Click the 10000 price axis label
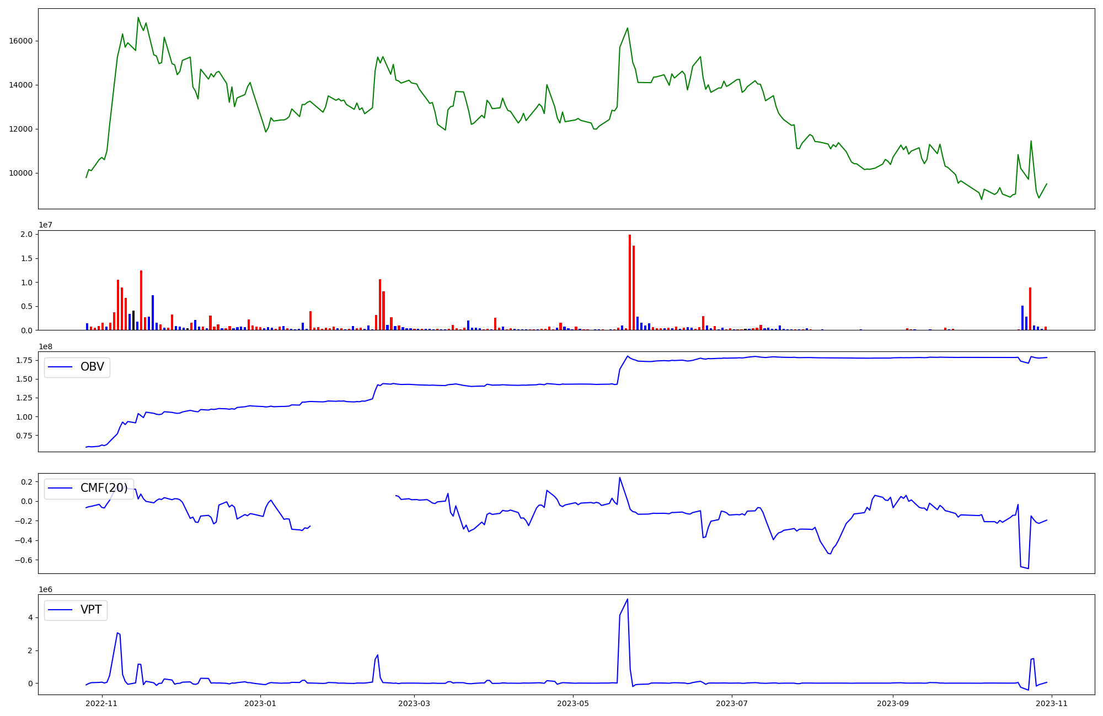The image size is (1103, 716). tap(21, 173)
